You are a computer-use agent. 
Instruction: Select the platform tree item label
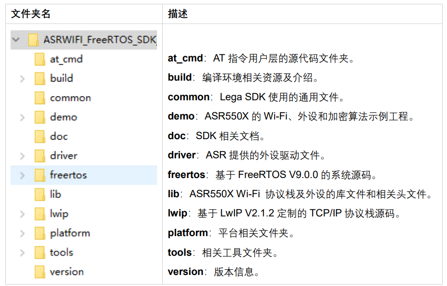click(70, 234)
